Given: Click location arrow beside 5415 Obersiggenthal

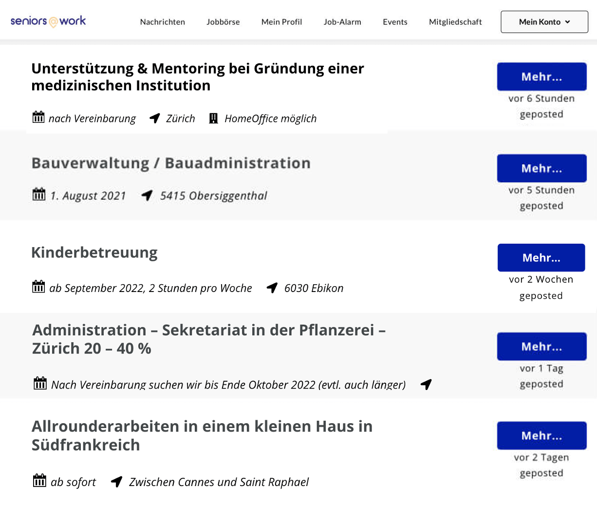Looking at the screenshot, I should (x=147, y=195).
